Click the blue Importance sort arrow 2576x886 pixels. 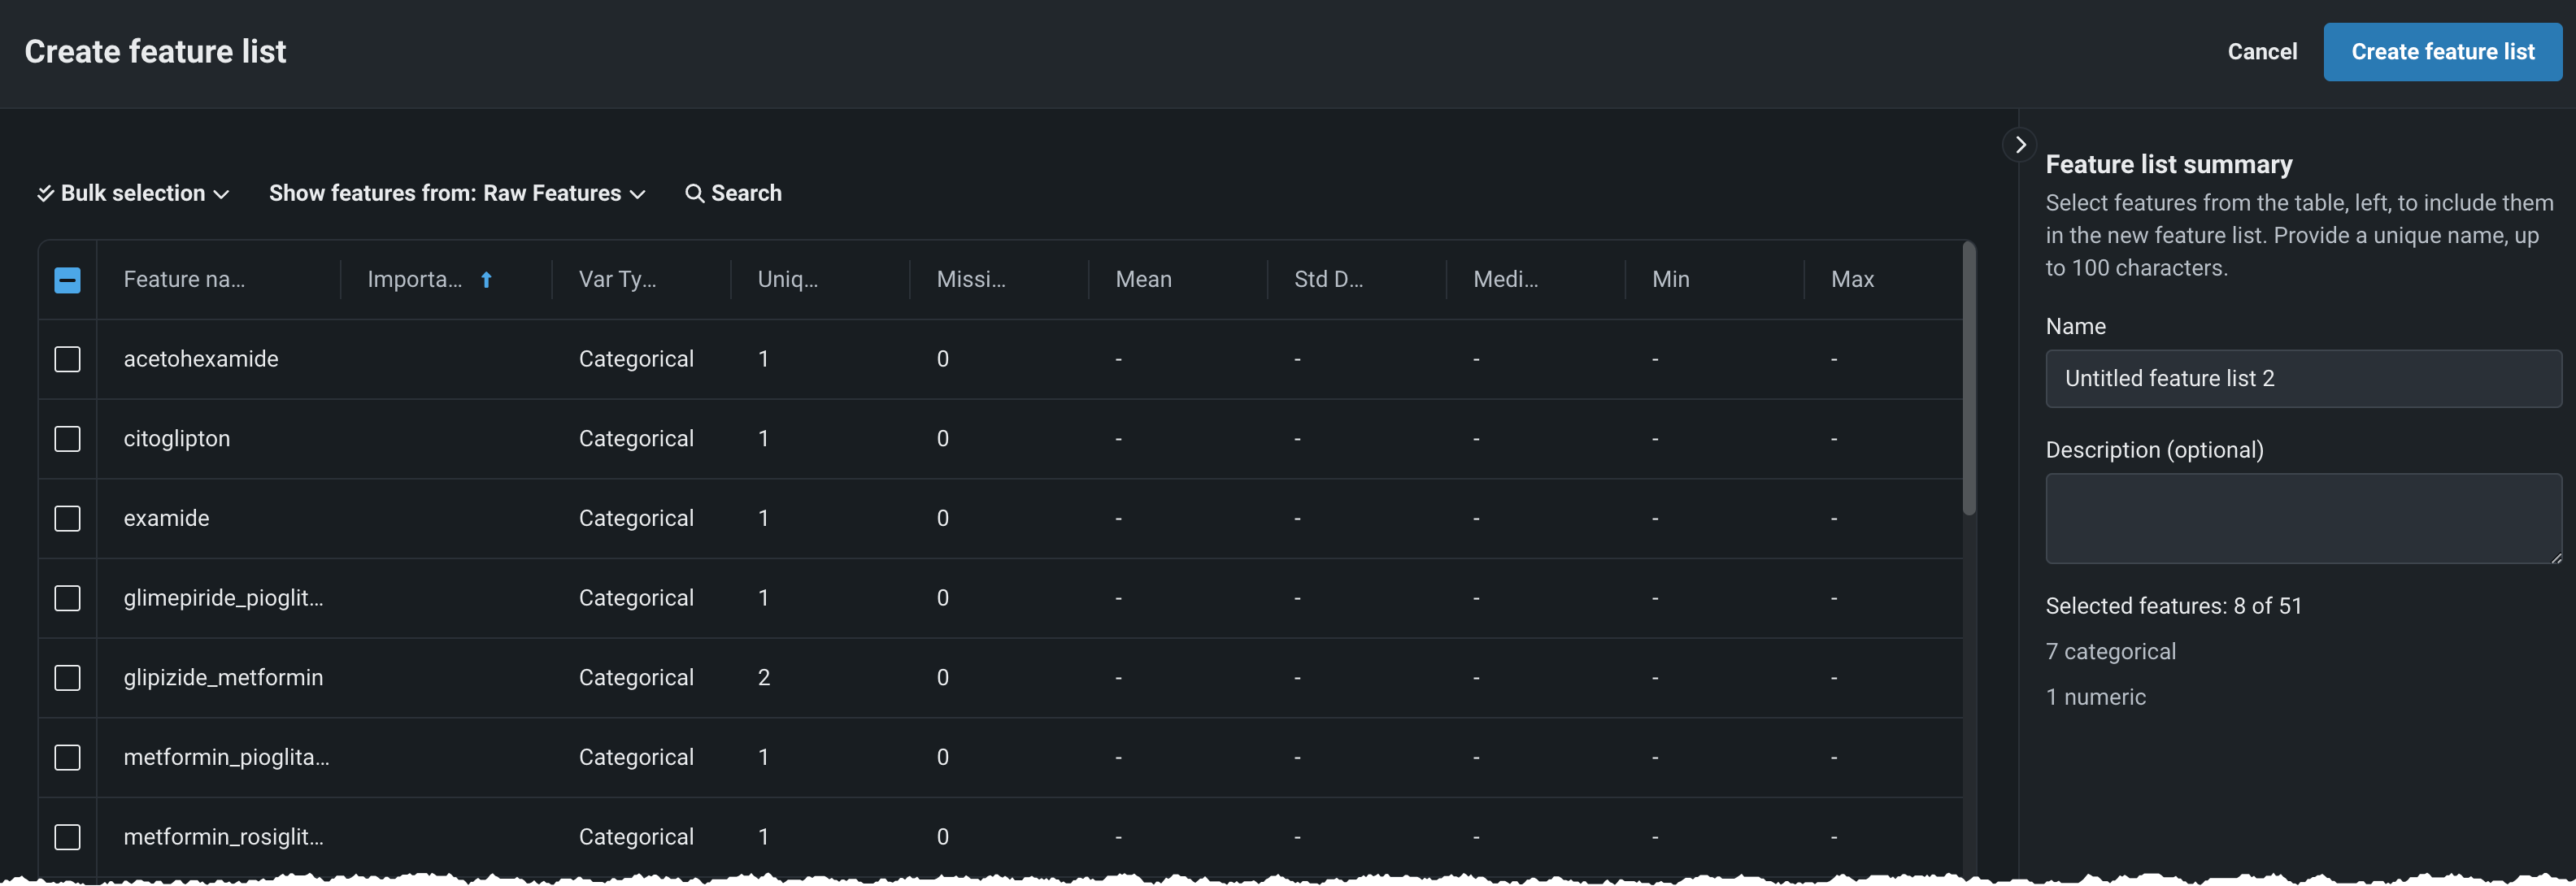coord(486,280)
